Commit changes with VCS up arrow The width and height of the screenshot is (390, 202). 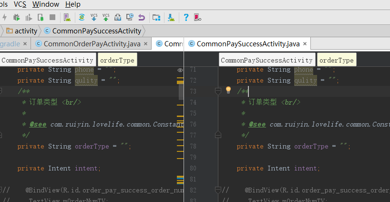106,17
